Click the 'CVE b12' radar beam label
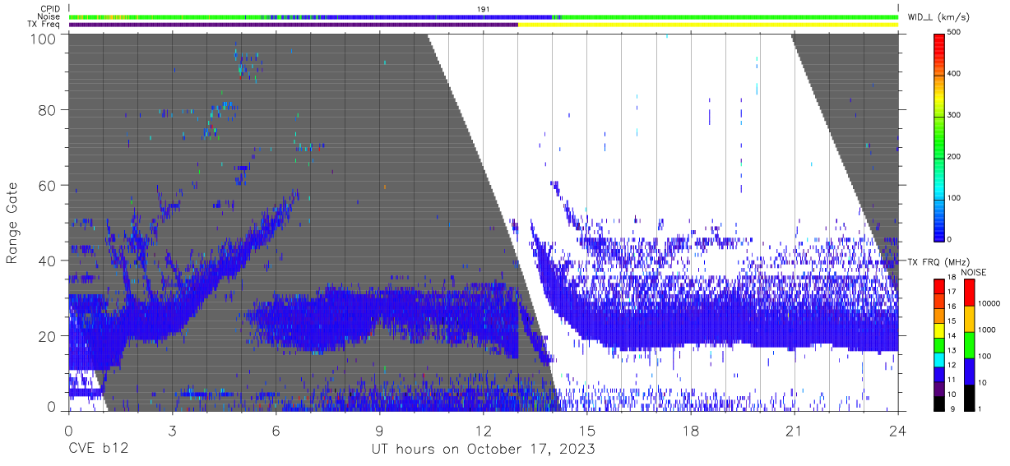Screen dimensions: 1010x466 (x=97, y=450)
